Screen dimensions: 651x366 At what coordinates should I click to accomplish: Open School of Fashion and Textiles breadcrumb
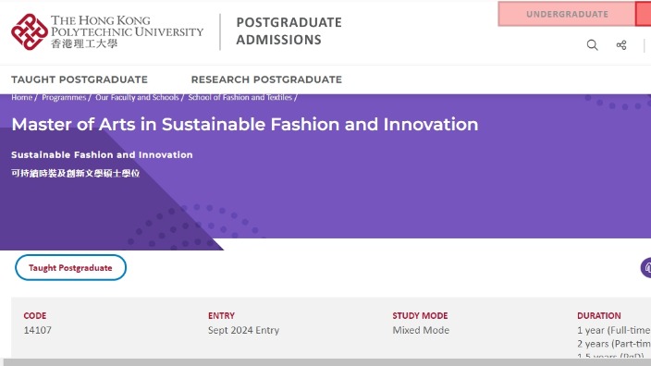240,97
